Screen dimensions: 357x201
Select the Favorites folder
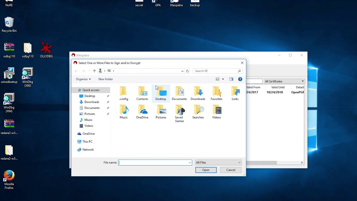216,94
